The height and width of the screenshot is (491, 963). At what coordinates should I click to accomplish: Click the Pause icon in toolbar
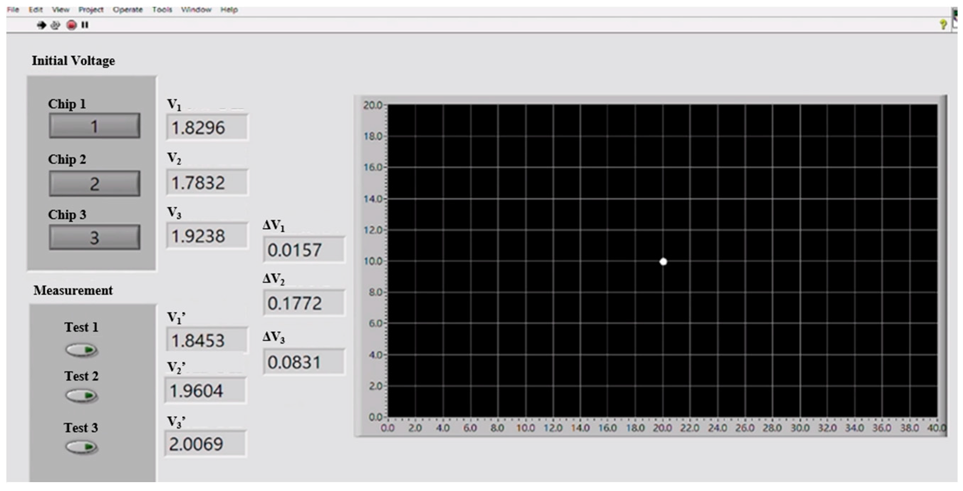pyautogui.click(x=85, y=25)
